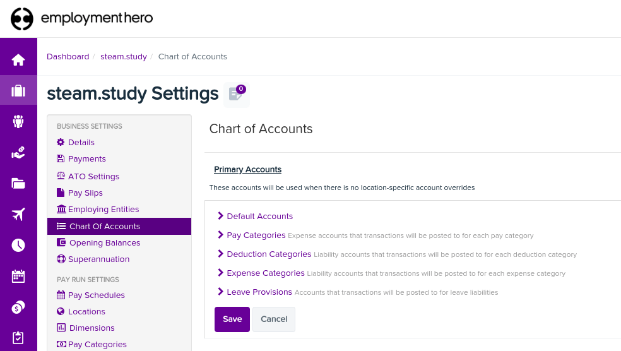Select the employees people icon in sidebar
This screenshot has height=351, width=621.
pos(18,121)
